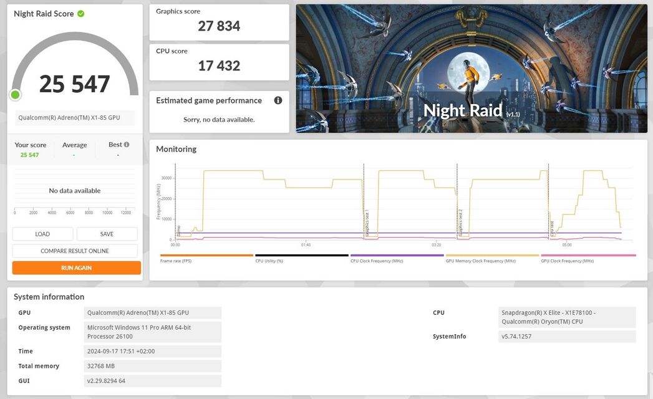Select the Graphics test 2 chart marker

point(460,223)
